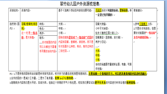Click highlighted 中班 in activities column
The width and height of the screenshot is (167, 94).
click(97, 55)
